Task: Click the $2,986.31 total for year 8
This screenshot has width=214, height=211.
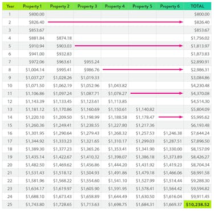Action: pos(200,70)
